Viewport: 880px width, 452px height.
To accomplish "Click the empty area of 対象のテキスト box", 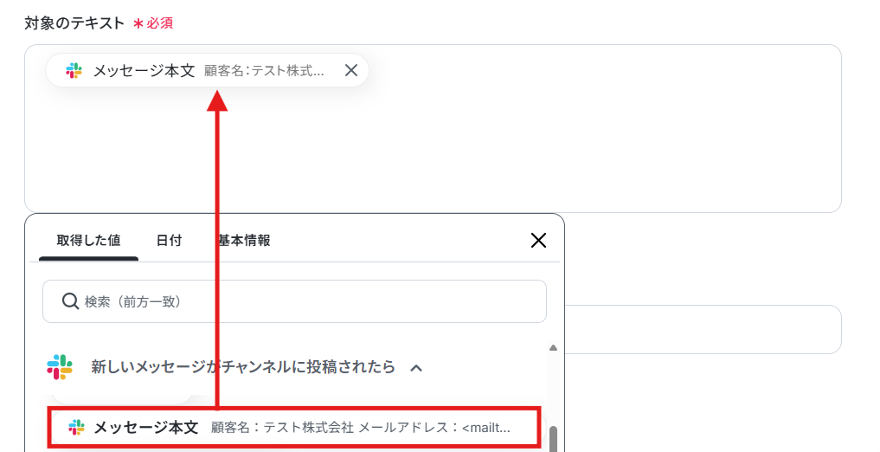I will tap(562, 146).
